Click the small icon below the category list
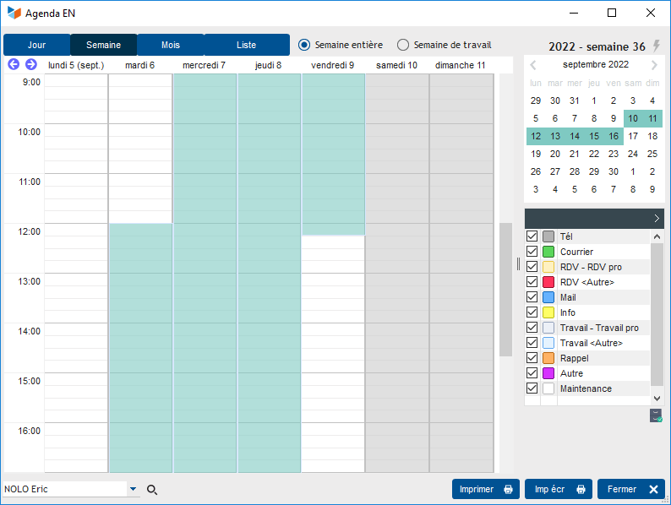This screenshot has width=671, height=505. [x=656, y=415]
